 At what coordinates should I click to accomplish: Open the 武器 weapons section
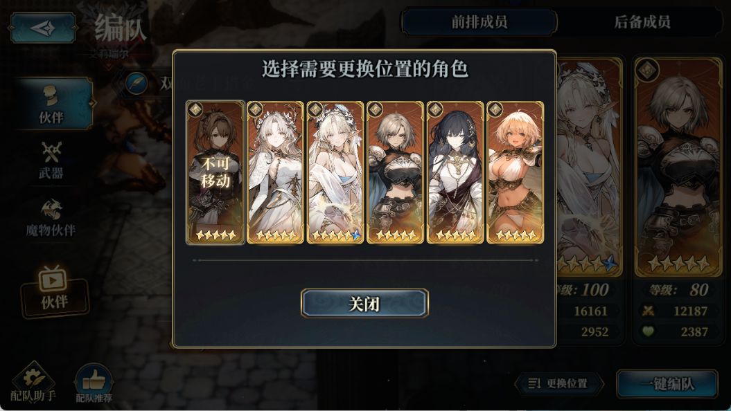coord(51,161)
